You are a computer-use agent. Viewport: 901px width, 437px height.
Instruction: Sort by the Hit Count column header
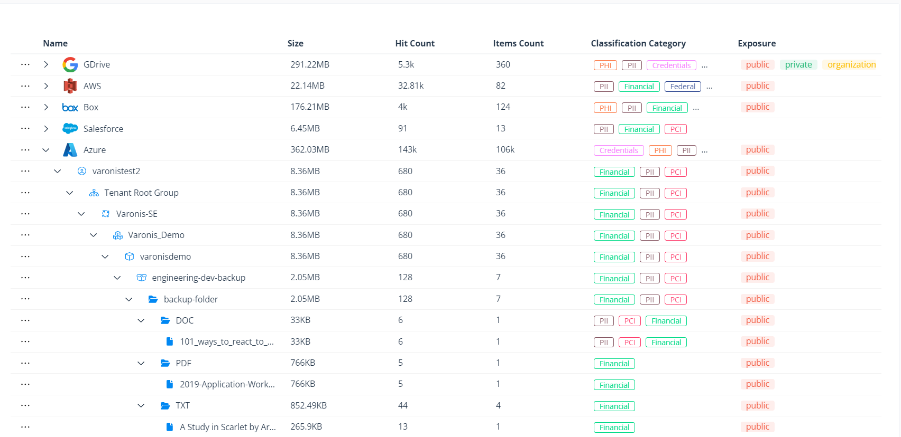point(415,43)
